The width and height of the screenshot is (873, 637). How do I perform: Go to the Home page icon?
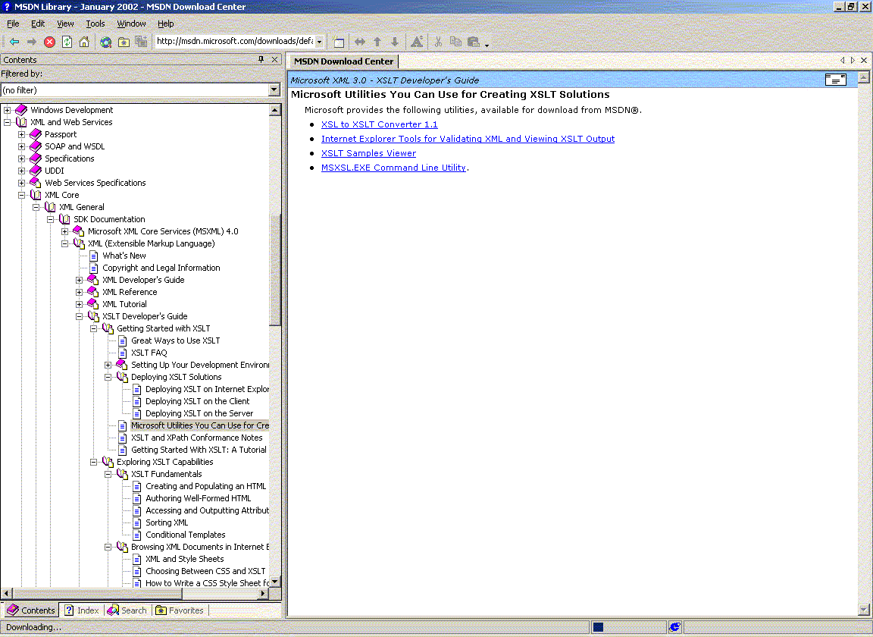84,42
